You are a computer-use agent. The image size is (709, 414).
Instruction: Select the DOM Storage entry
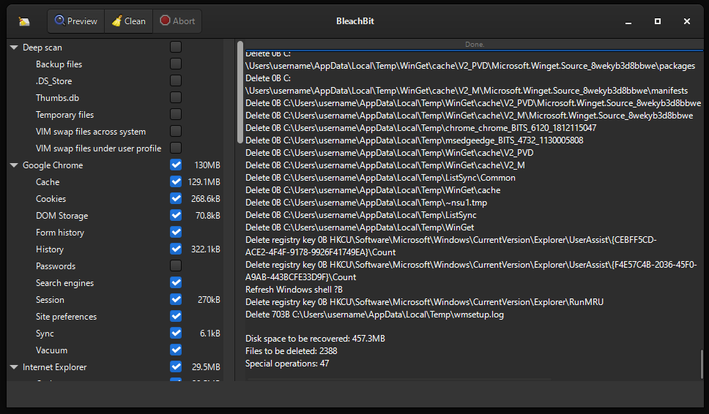[62, 216]
